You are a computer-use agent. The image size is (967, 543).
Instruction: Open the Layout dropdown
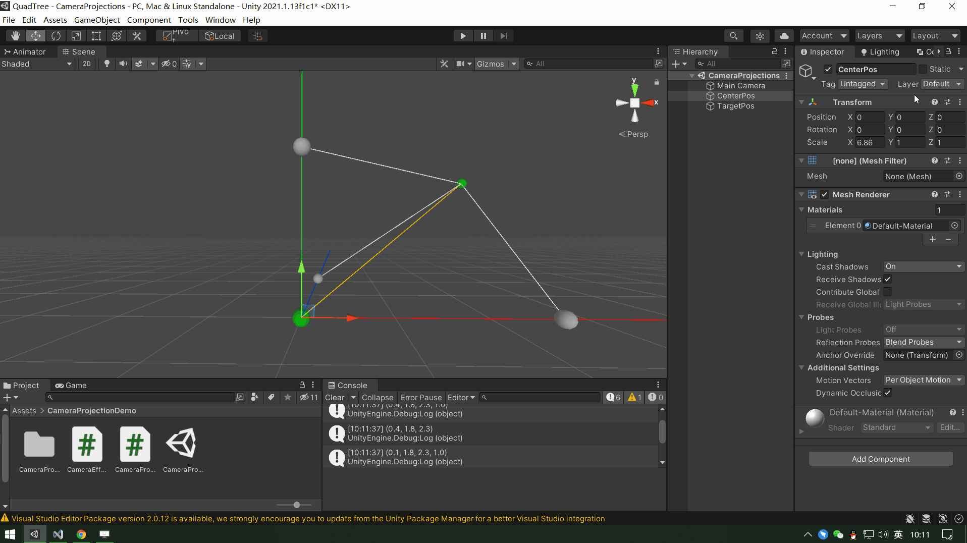[x=935, y=36]
